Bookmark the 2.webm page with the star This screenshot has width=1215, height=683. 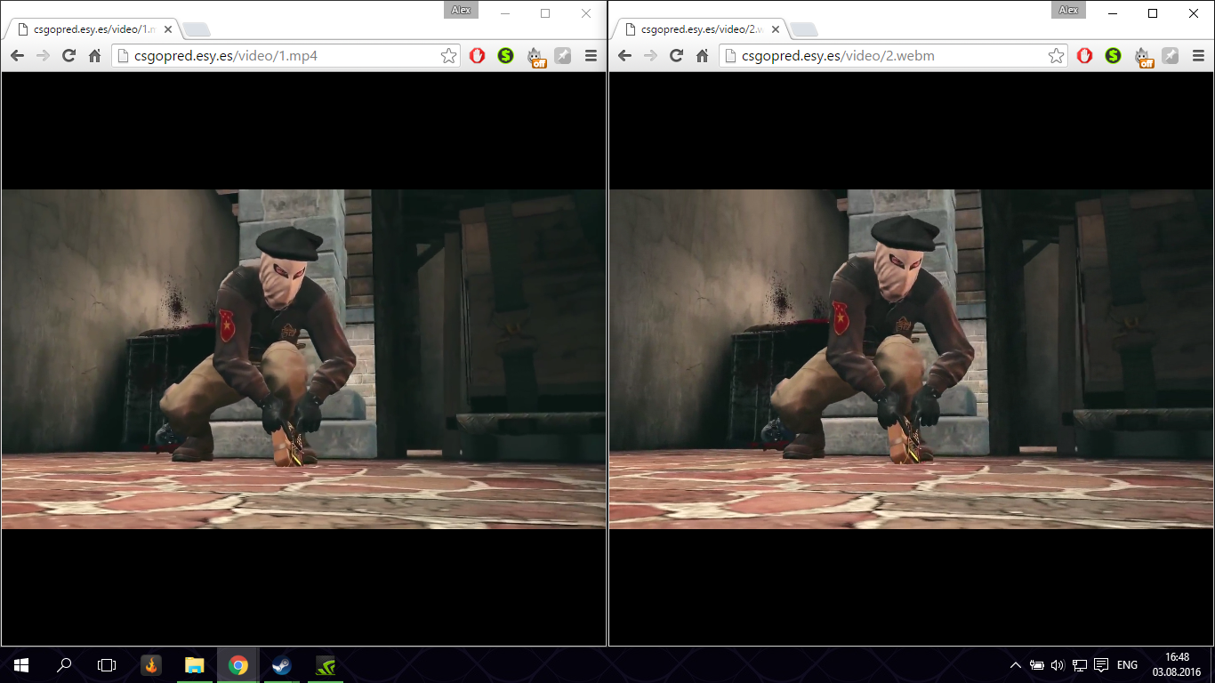coord(1057,56)
